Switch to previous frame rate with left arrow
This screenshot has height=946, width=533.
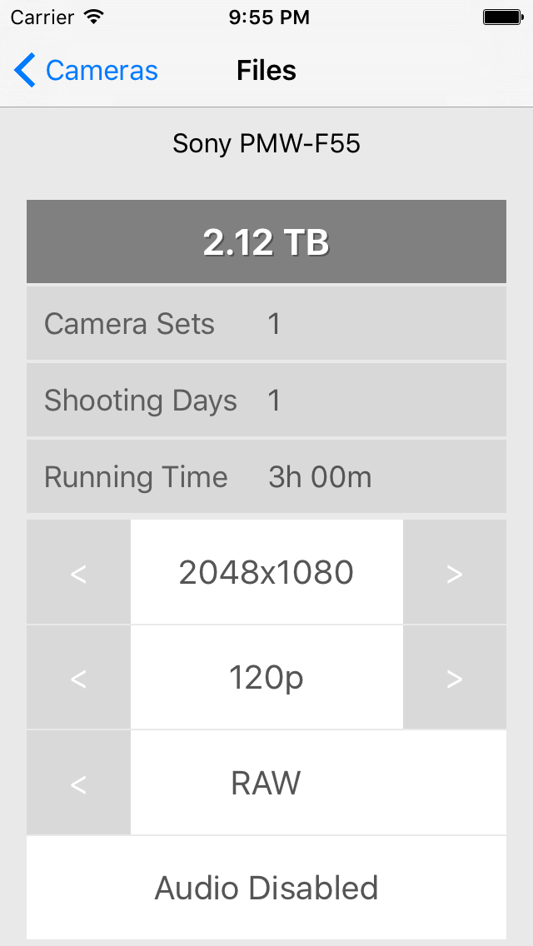77,677
